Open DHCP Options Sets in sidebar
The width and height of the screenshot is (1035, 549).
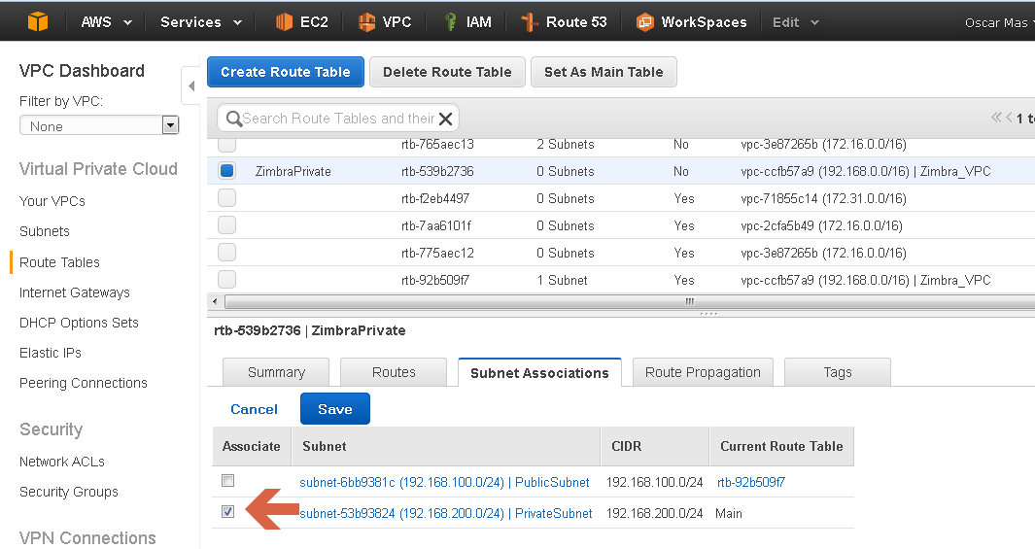[79, 323]
